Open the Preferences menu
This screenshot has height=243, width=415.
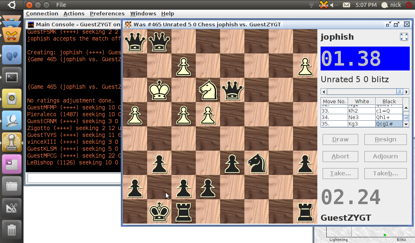[107, 14]
